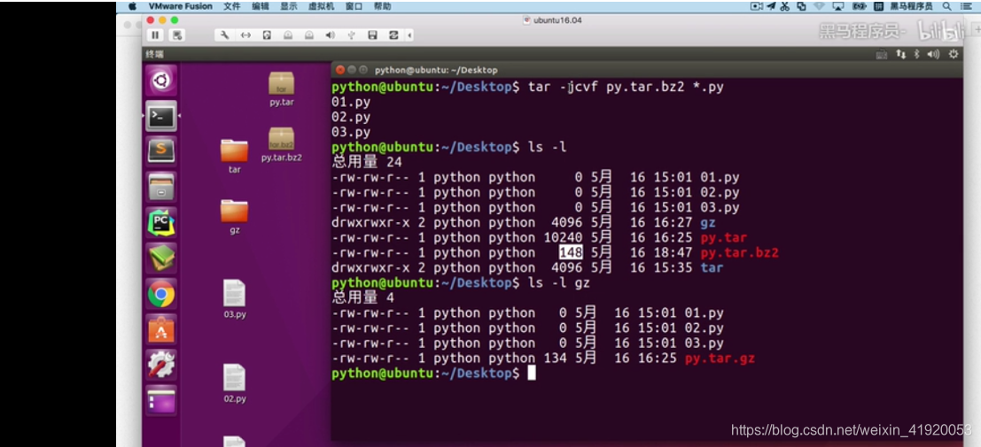981x447 pixels.
Task: Select the gz folder on desktop
Action: (235, 216)
